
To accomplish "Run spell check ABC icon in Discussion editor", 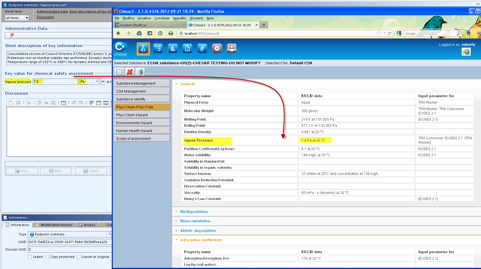I will (x=91, y=103).
